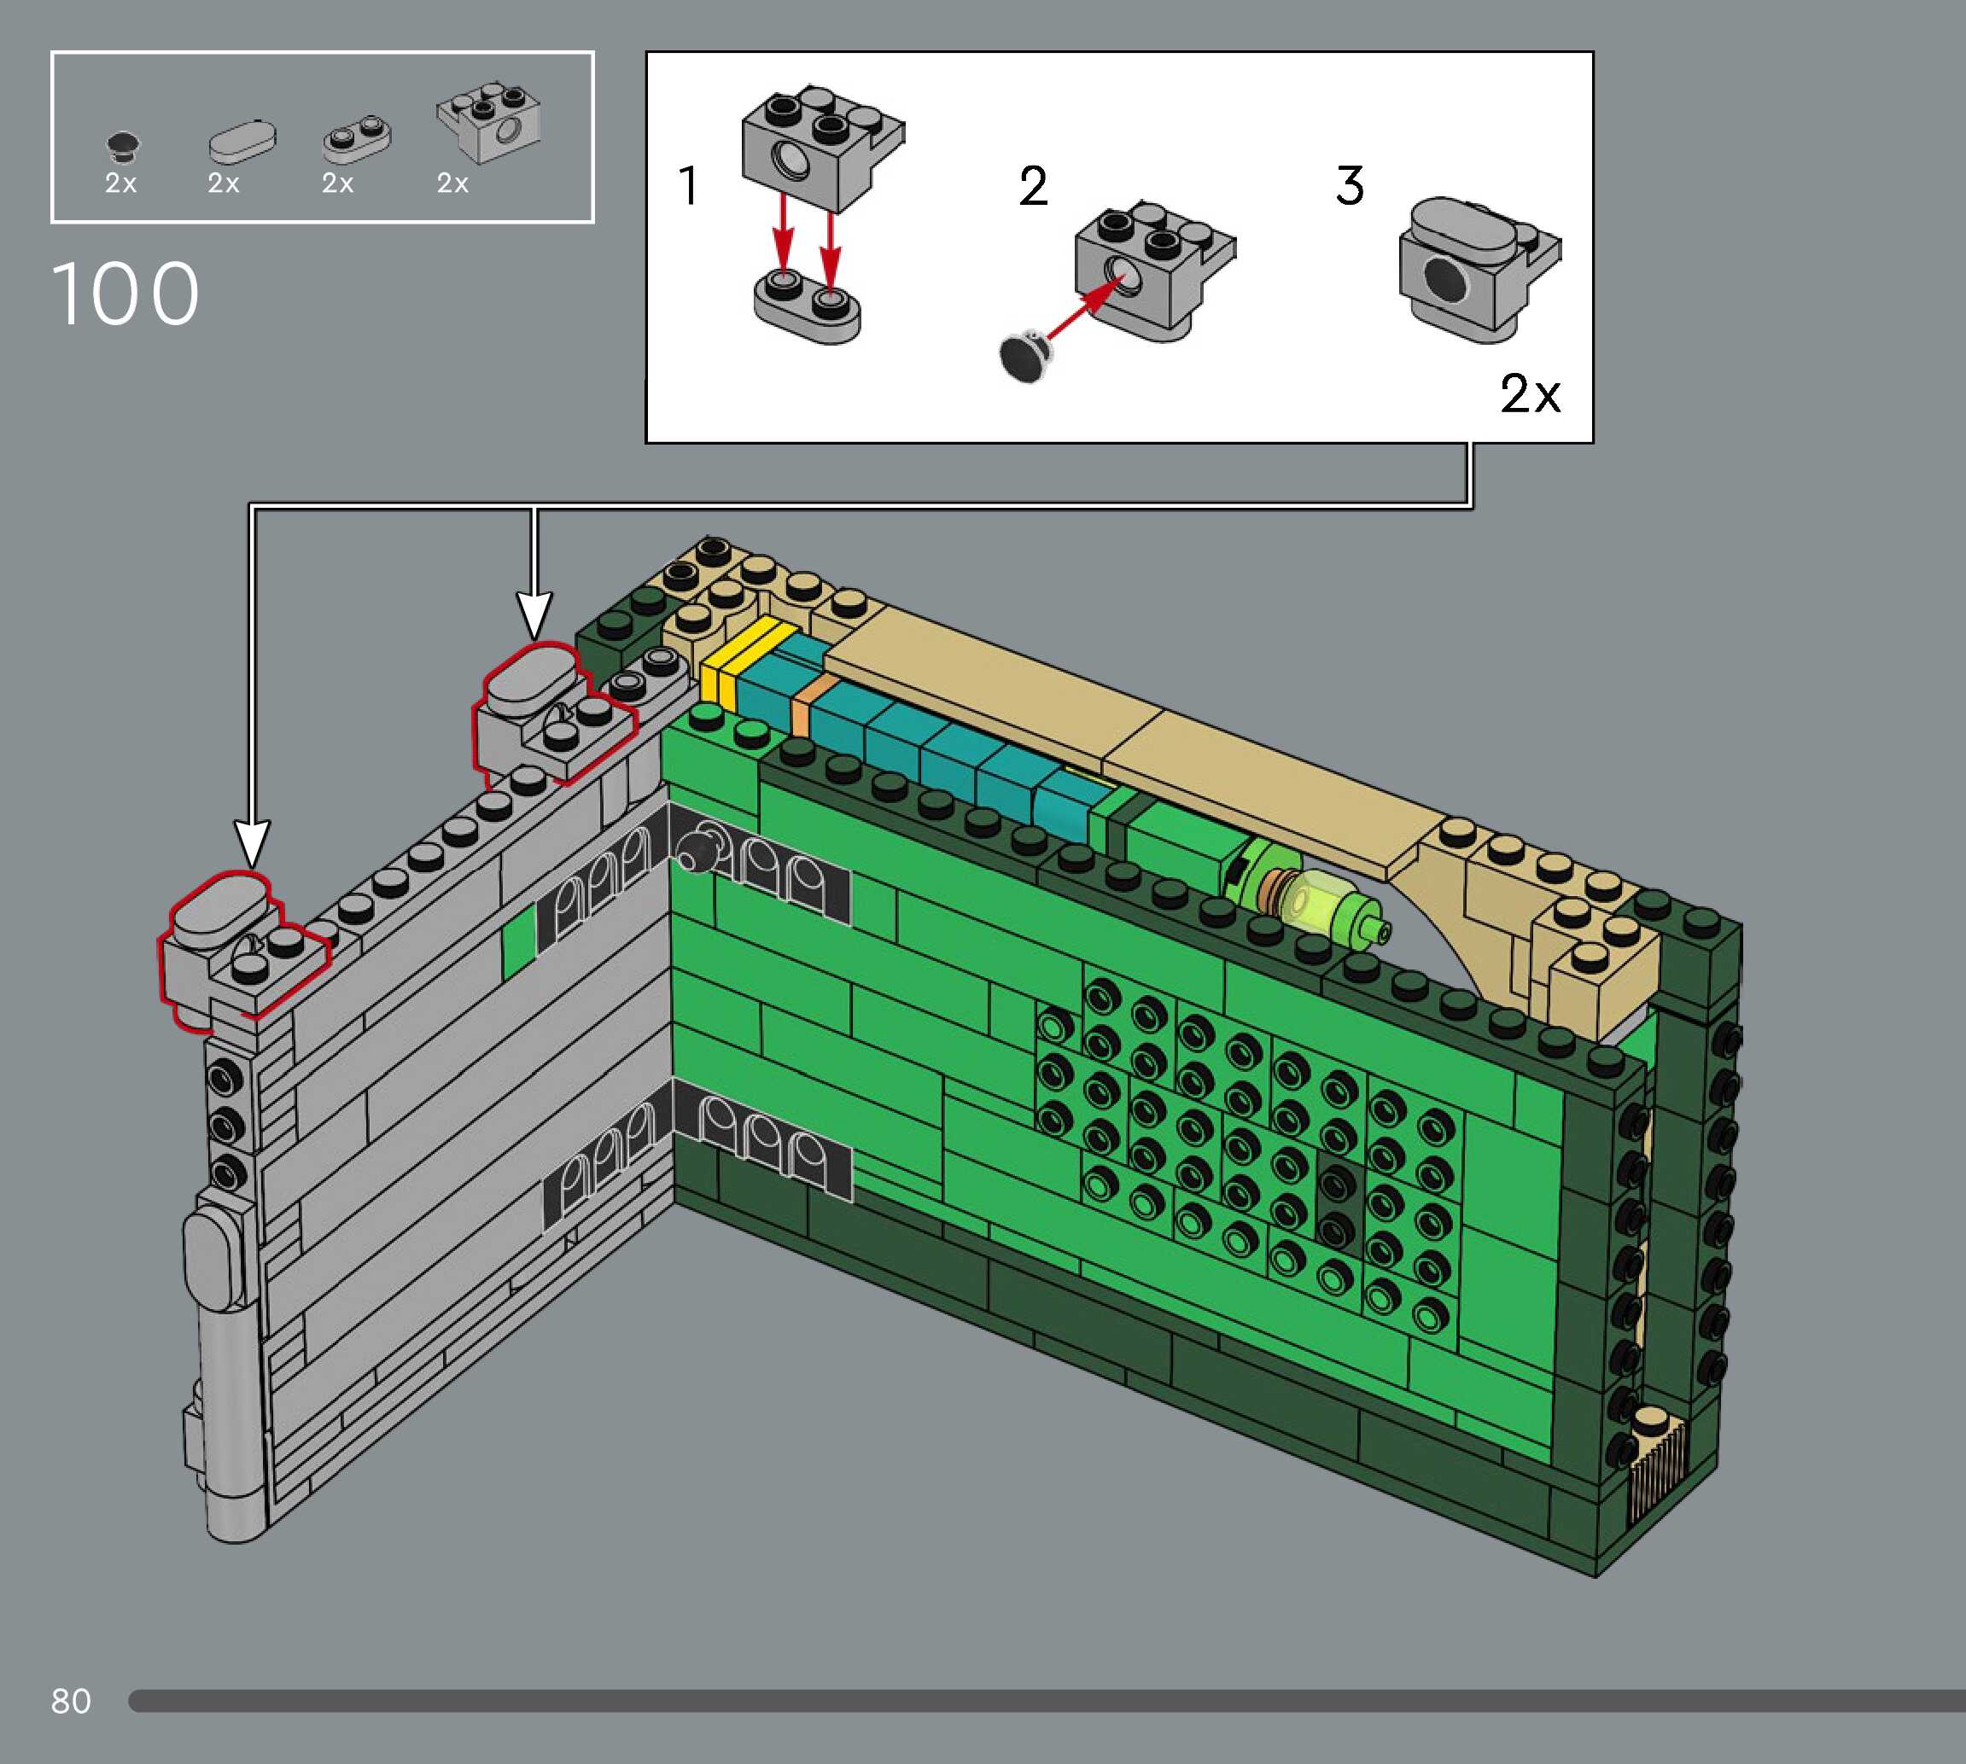Select the gray bracket brick in parts list

489,123
